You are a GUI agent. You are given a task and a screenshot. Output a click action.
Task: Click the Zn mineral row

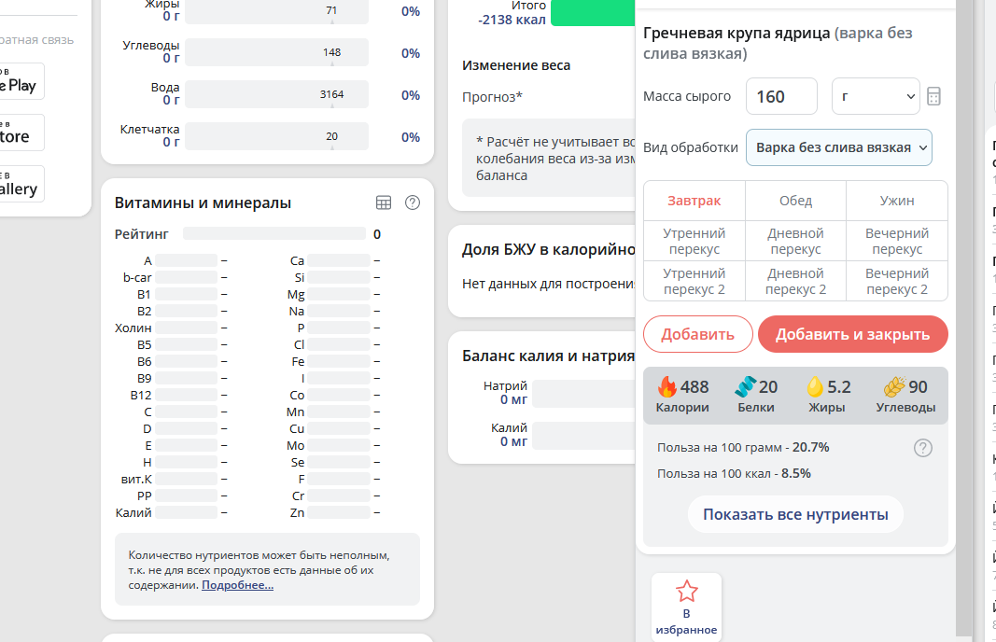(x=333, y=512)
